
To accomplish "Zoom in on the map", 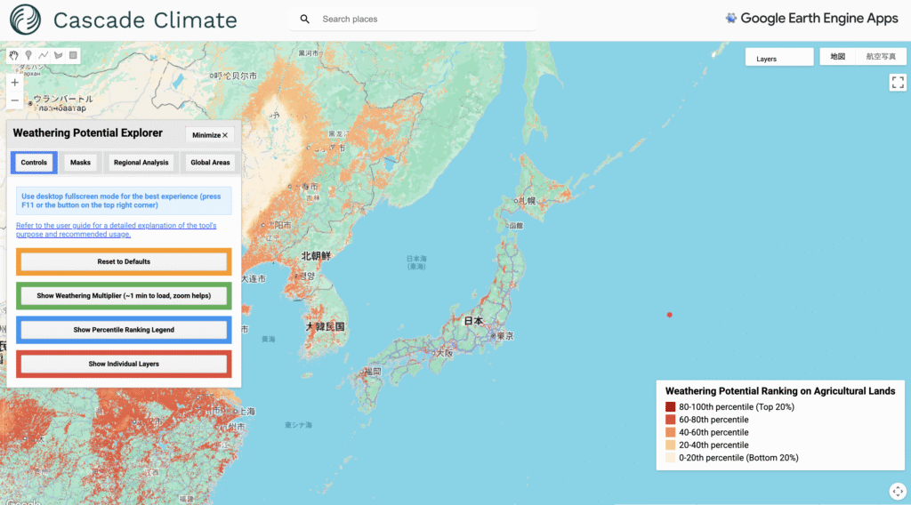I will pyautogui.click(x=15, y=83).
